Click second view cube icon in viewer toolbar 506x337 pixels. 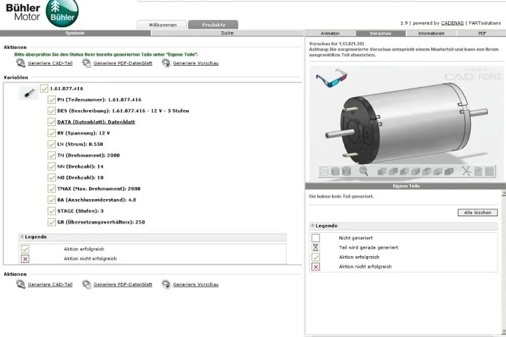393,171
